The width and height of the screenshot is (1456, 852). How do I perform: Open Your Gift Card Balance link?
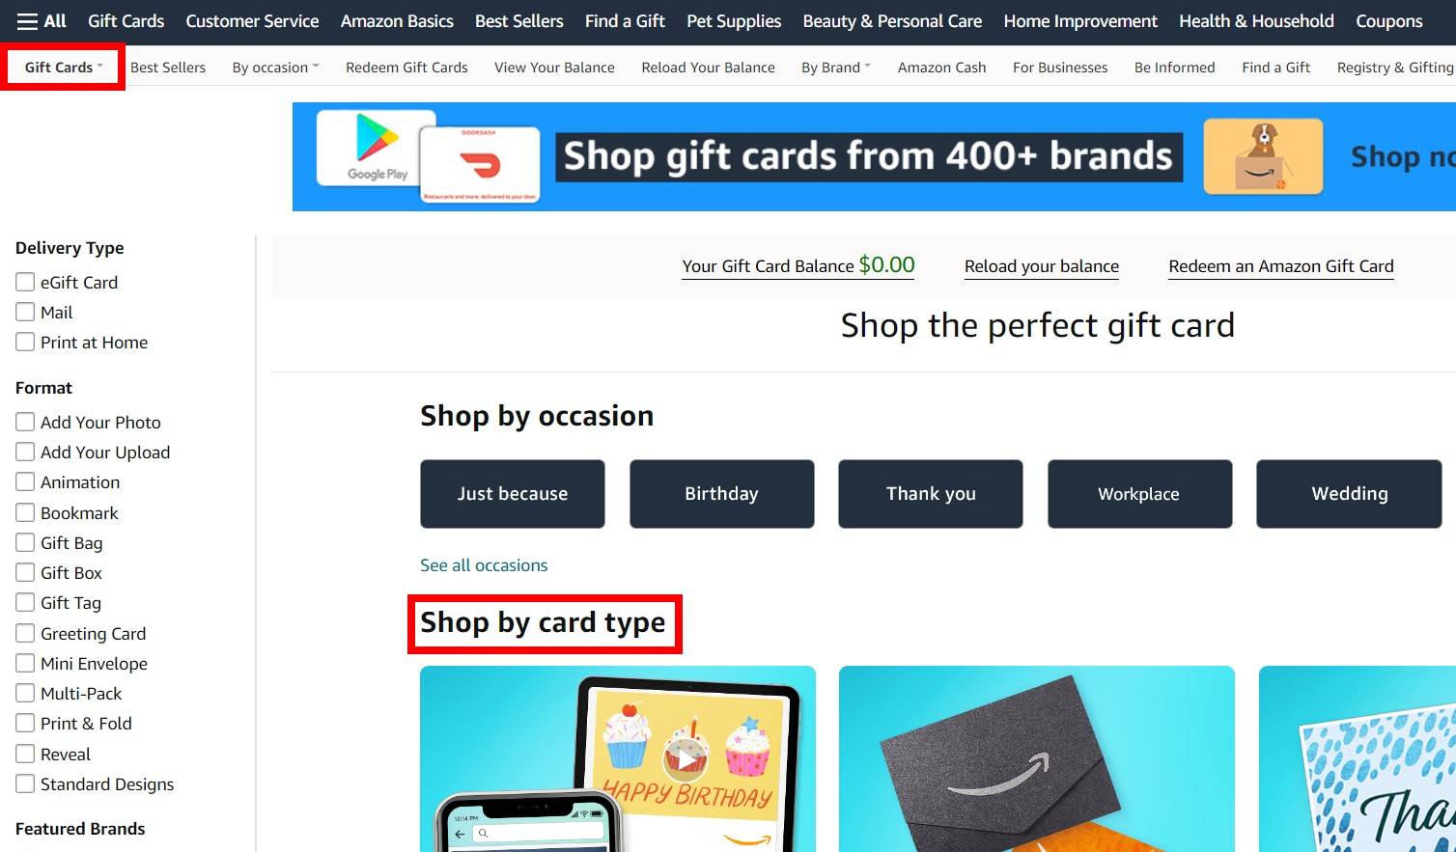(x=798, y=265)
